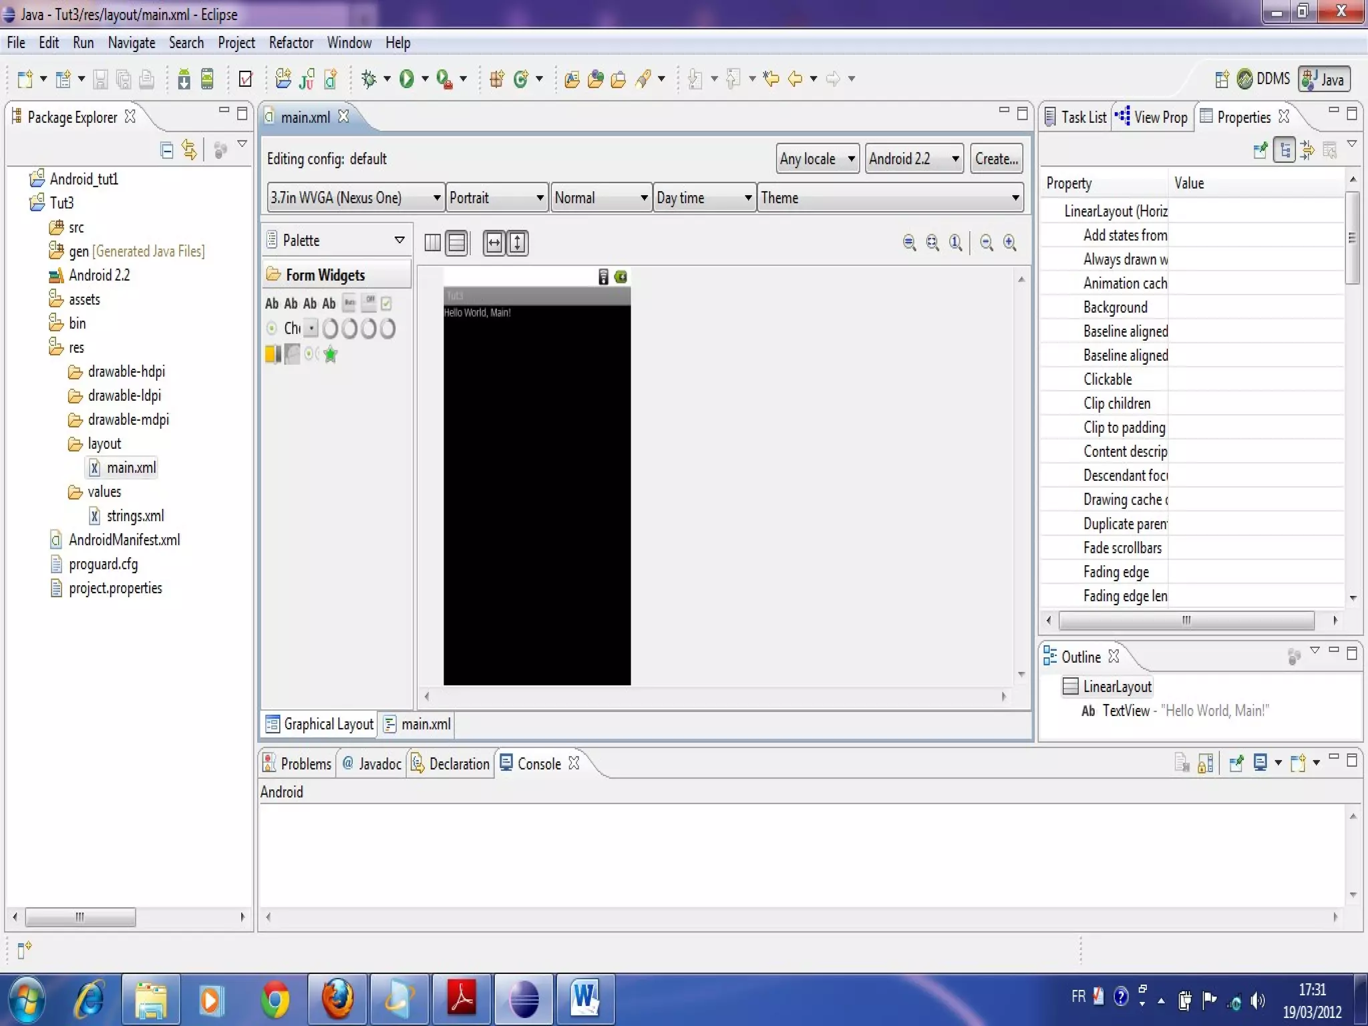Image resolution: width=1368 pixels, height=1026 pixels.
Task: Zoom in on the layout canvas
Action: pyautogui.click(x=1010, y=242)
